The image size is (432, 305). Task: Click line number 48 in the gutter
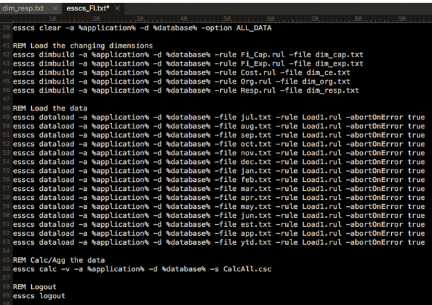(6, 108)
